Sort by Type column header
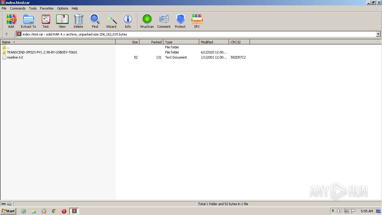 (x=181, y=42)
